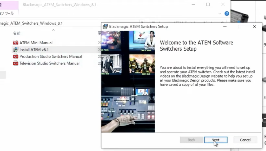Click the setup icon in the dialog title bar
The width and height of the screenshot is (266, 151).
pyautogui.click(x=104, y=26)
